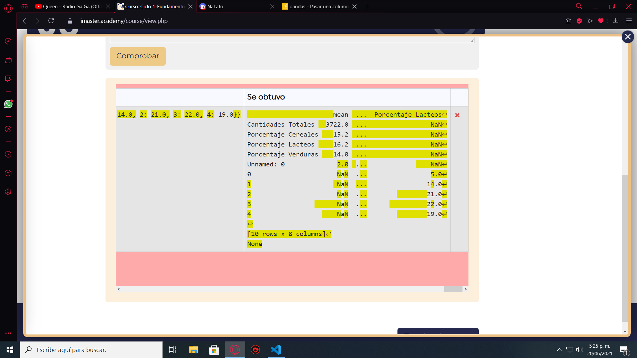Click the dialog scroll down arrow
Image resolution: width=637 pixels, height=358 pixels.
click(625, 331)
